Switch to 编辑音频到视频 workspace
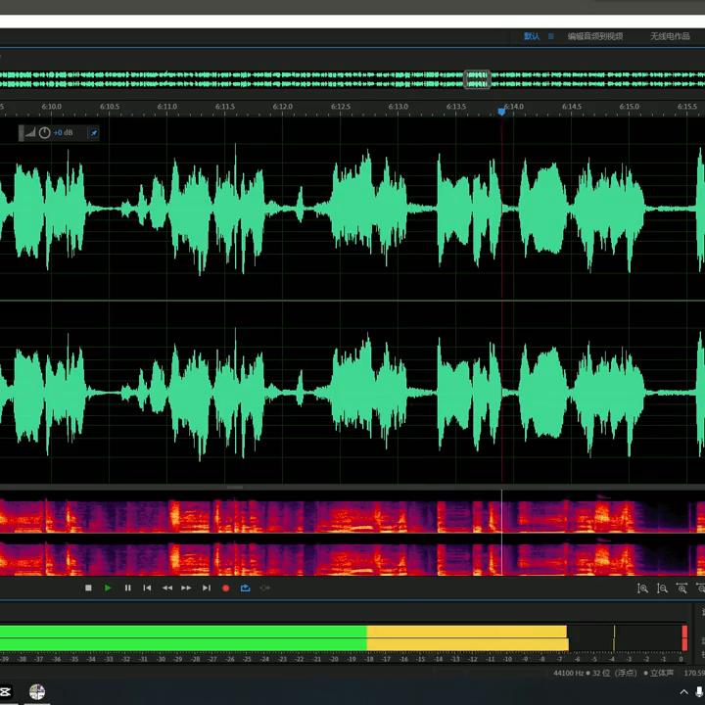 (595, 36)
